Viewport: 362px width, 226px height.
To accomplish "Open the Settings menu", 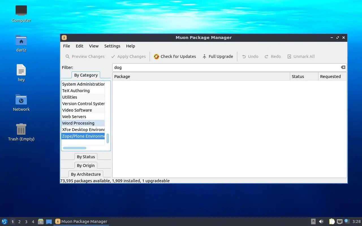I will pyautogui.click(x=112, y=46).
